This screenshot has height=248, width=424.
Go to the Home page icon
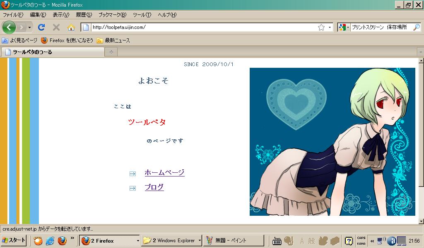pyautogui.click(x=71, y=27)
